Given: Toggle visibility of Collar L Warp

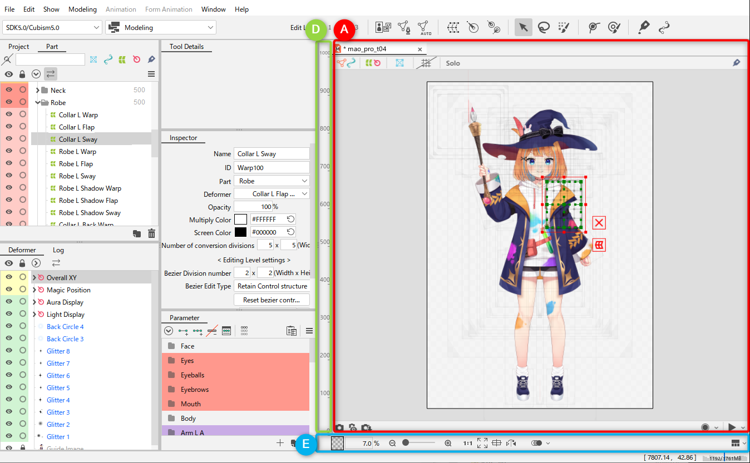Looking at the screenshot, I should pyautogui.click(x=9, y=114).
